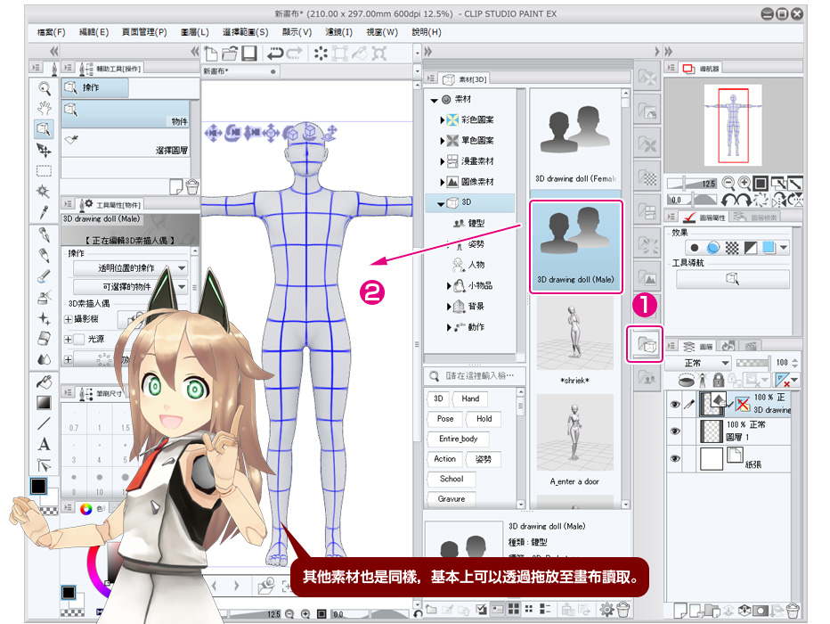
Task: Select the Text tool in toolbox
Action: (x=44, y=444)
